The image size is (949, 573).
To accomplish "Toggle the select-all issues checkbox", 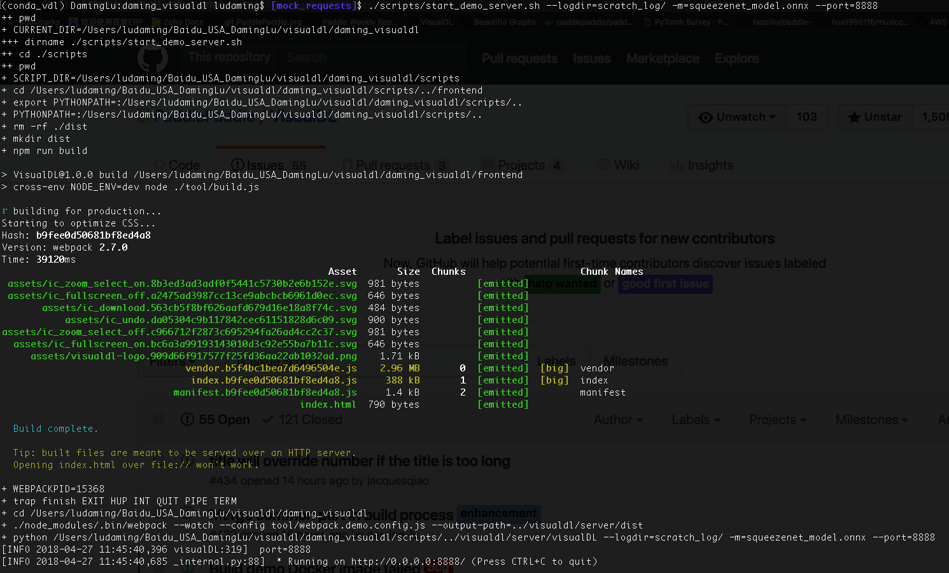I will 158,418.
